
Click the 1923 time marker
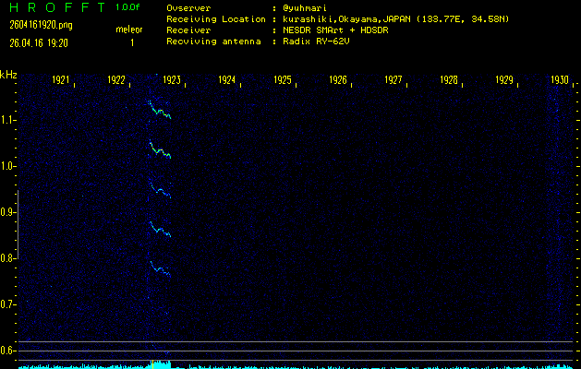click(x=171, y=80)
